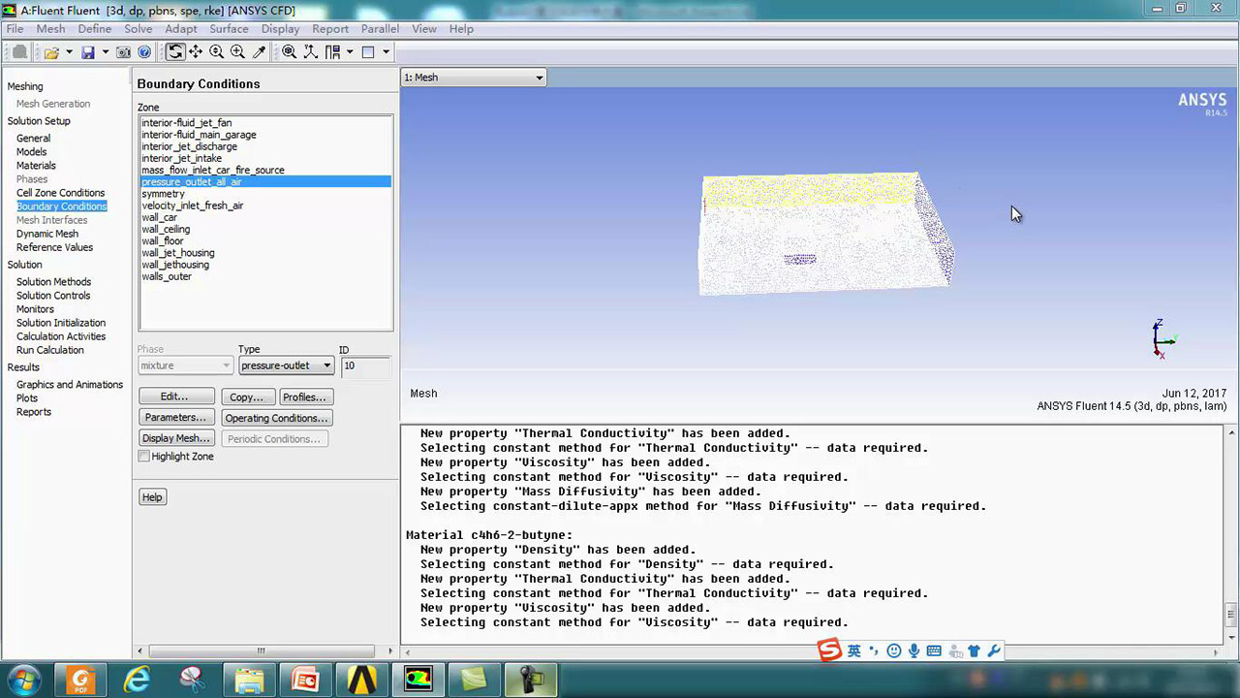Open Graphics and Animations in tree
The height and width of the screenshot is (698, 1240).
click(x=70, y=385)
